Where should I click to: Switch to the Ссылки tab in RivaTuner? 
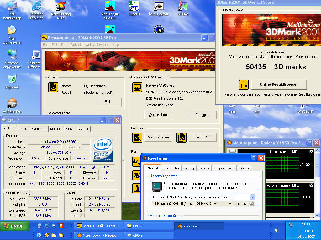tap(245, 168)
